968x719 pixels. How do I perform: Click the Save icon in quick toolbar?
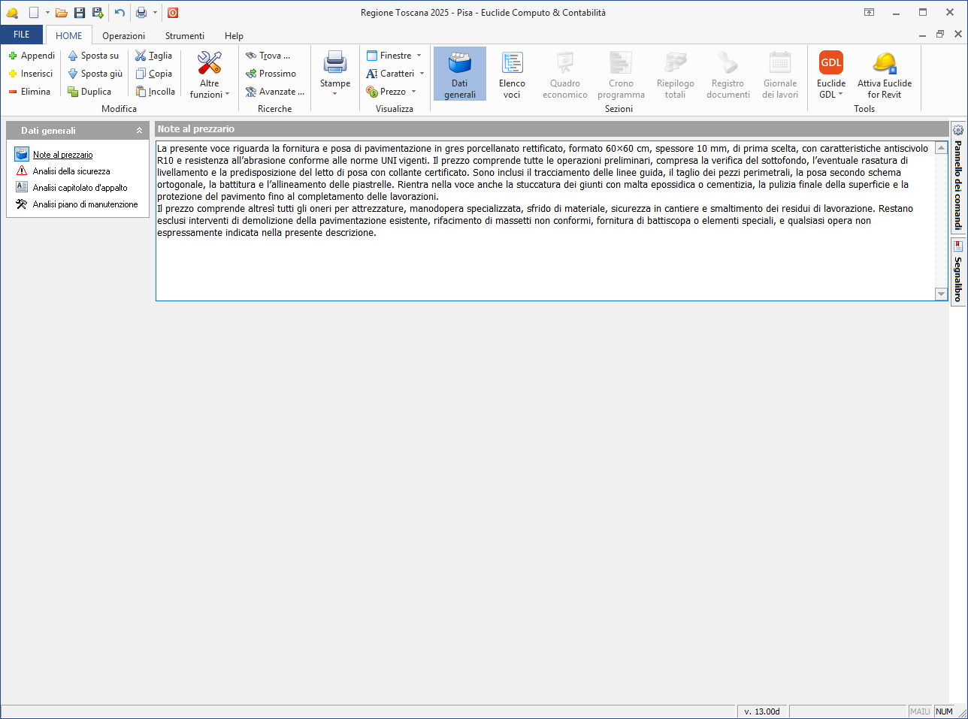(80, 13)
